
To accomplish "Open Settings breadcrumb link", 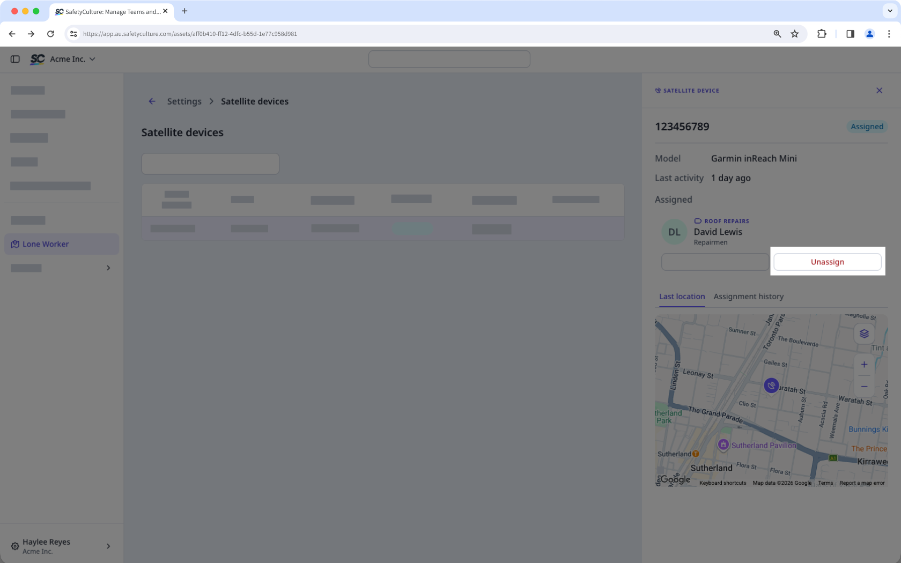I will point(184,101).
